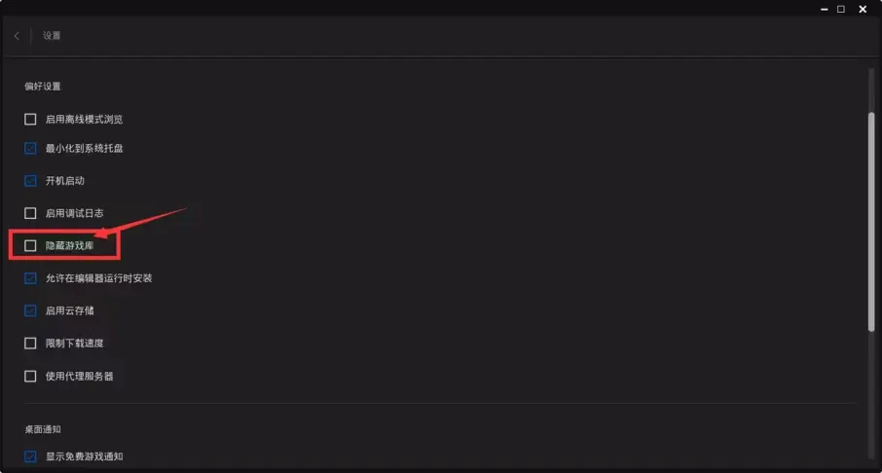
Task: Minimize the launcher window
Action: [824, 9]
